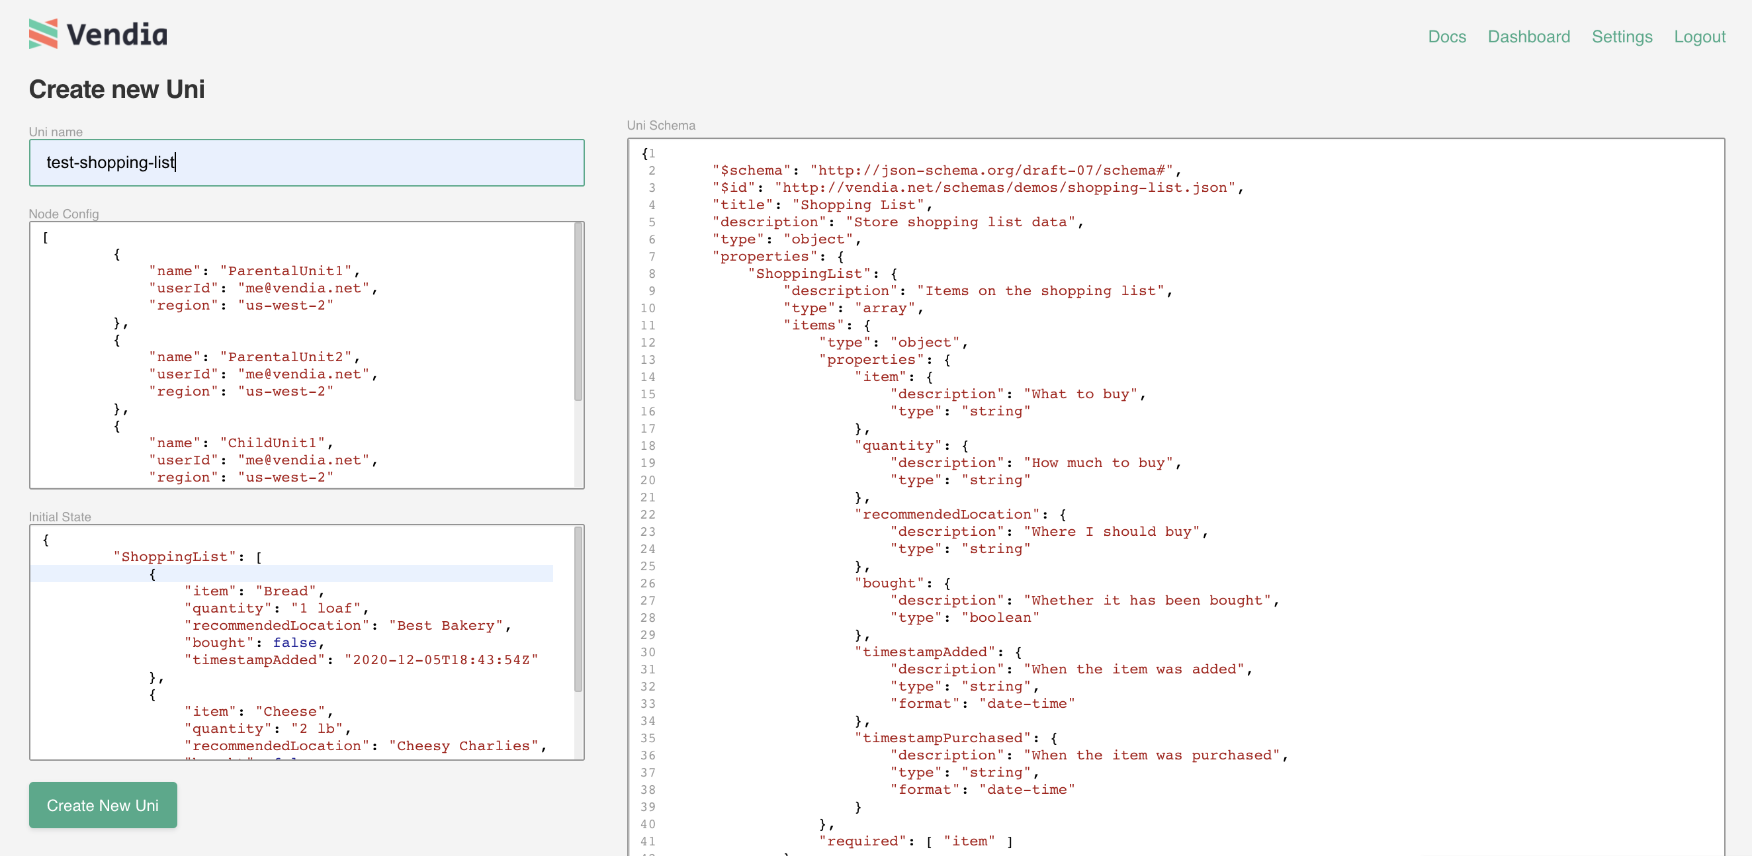1752x856 pixels.
Task: Click the "Shopping List" title value
Action: (857, 204)
